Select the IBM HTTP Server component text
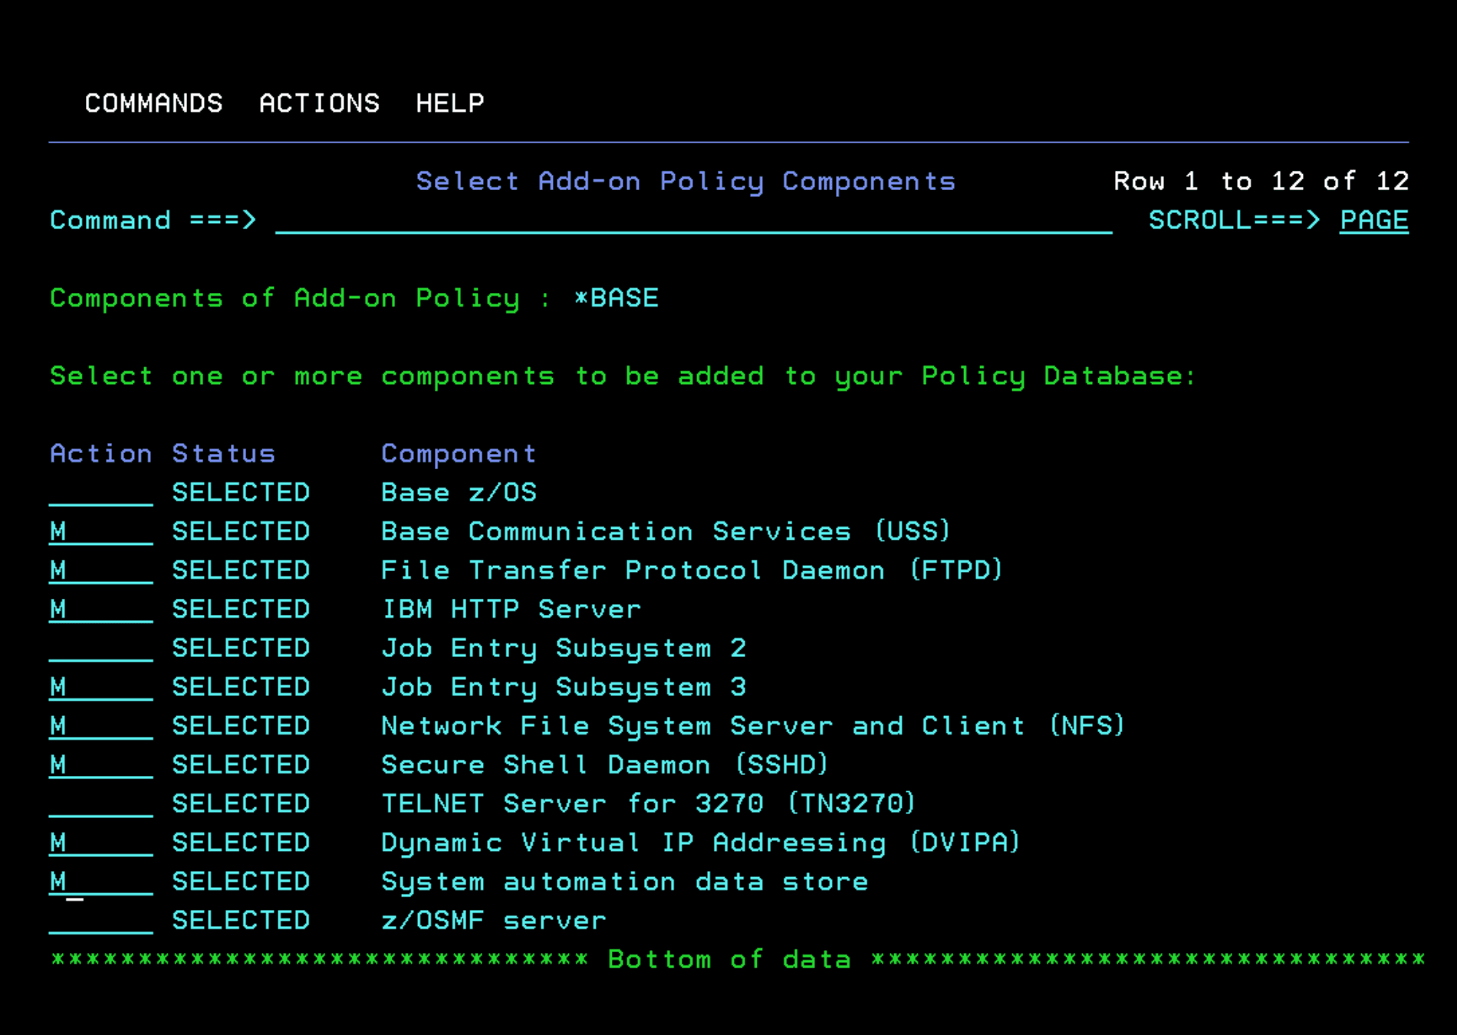This screenshot has width=1457, height=1035. [511, 609]
